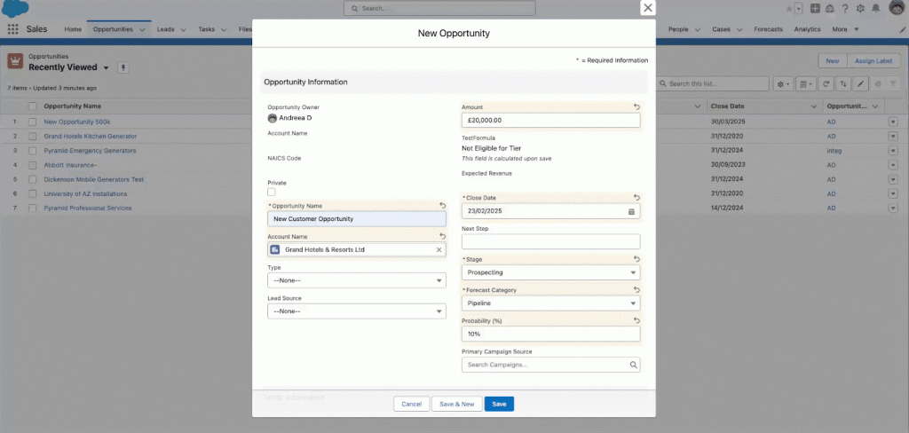Open the Display As table dropdown

click(806, 84)
